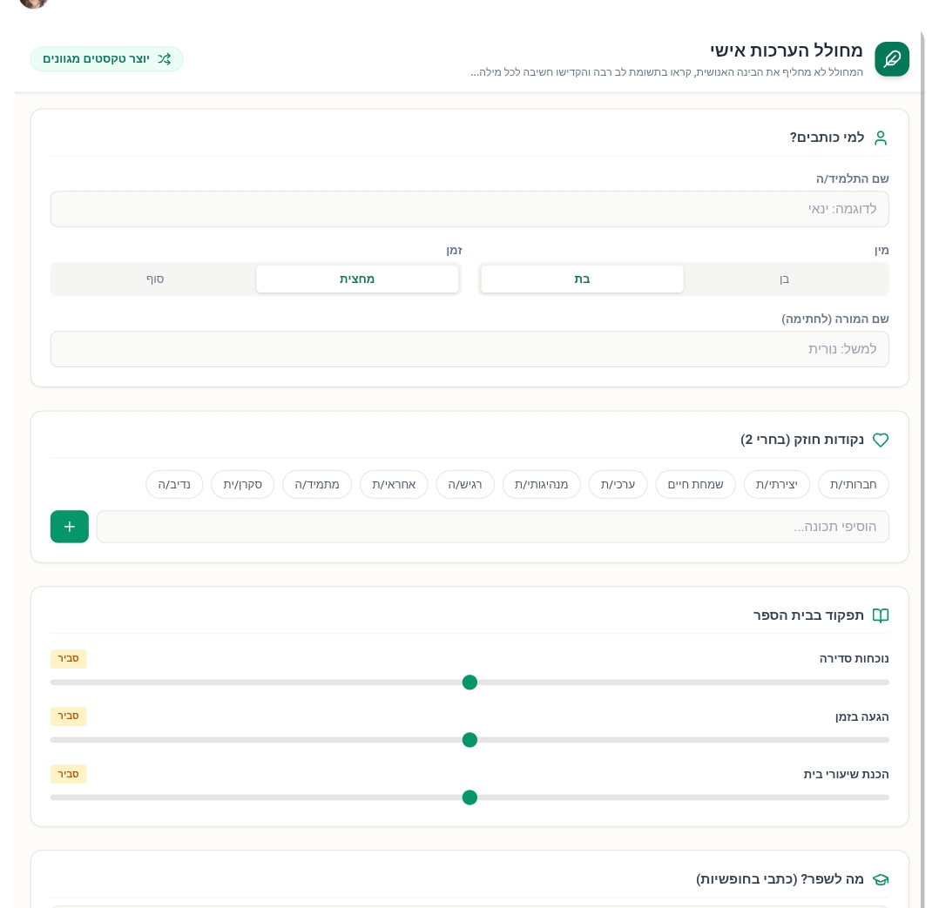The height and width of the screenshot is (908, 939).
Task: Toggle the שמחת חיים strength chip
Action: point(695,485)
